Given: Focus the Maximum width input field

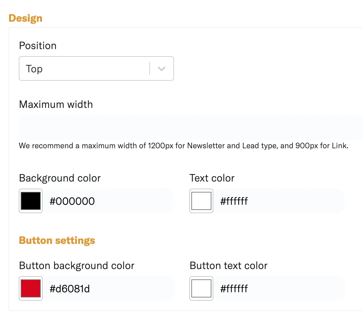Looking at the screenshot, I should point(190,127).
